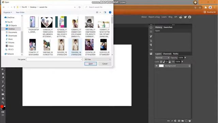Viewport: 218px width, 123px height.
Task: Select the Path Select arrow tool
Action: pyautogui.click(x=3, y=90)
